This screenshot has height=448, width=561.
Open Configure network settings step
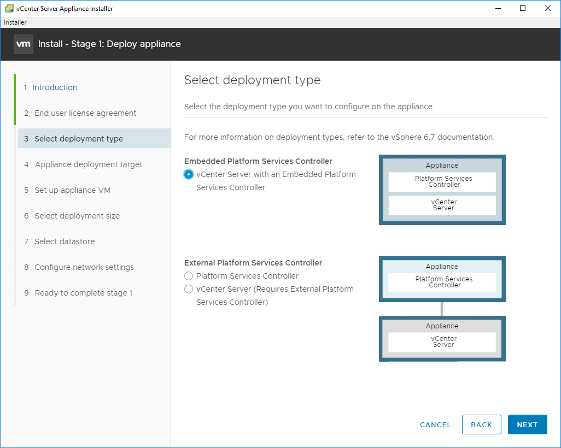coord(84,267)
